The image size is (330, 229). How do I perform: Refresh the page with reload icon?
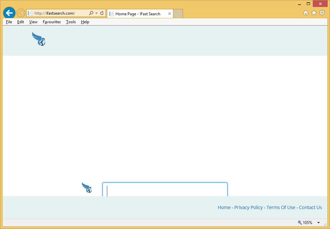[x=102, y=13]
